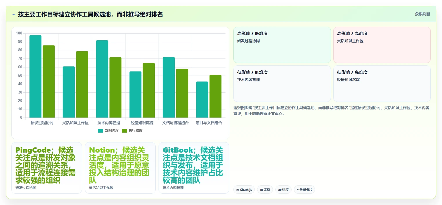Click the y-axis value 0
Screen dimensions: 442x205
[21, 118]
